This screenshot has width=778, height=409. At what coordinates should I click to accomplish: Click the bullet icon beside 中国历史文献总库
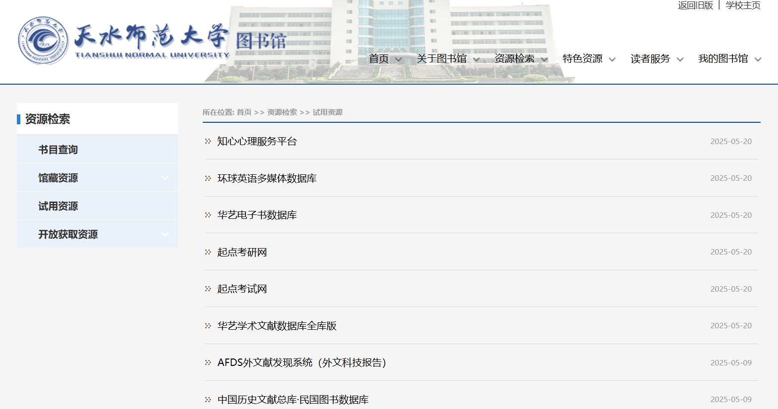(x=208, y=400)
